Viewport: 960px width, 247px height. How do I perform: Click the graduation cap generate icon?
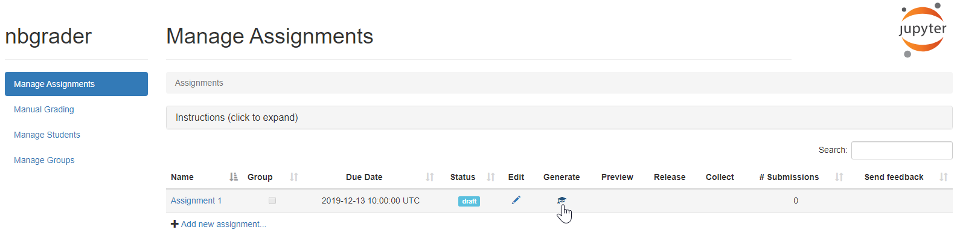[x=562, y=200]
